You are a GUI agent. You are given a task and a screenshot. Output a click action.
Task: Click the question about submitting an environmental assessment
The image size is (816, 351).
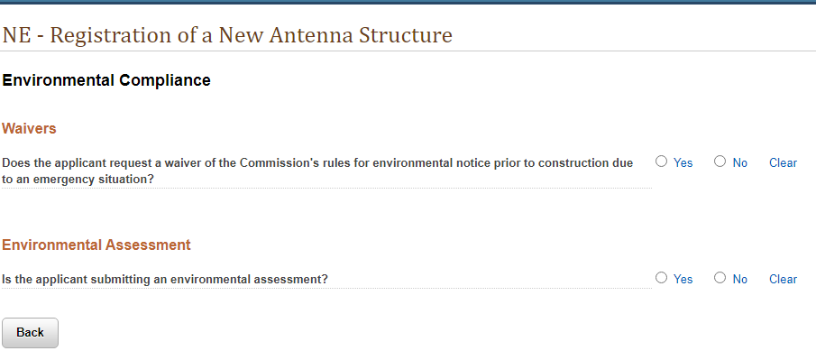165,279
